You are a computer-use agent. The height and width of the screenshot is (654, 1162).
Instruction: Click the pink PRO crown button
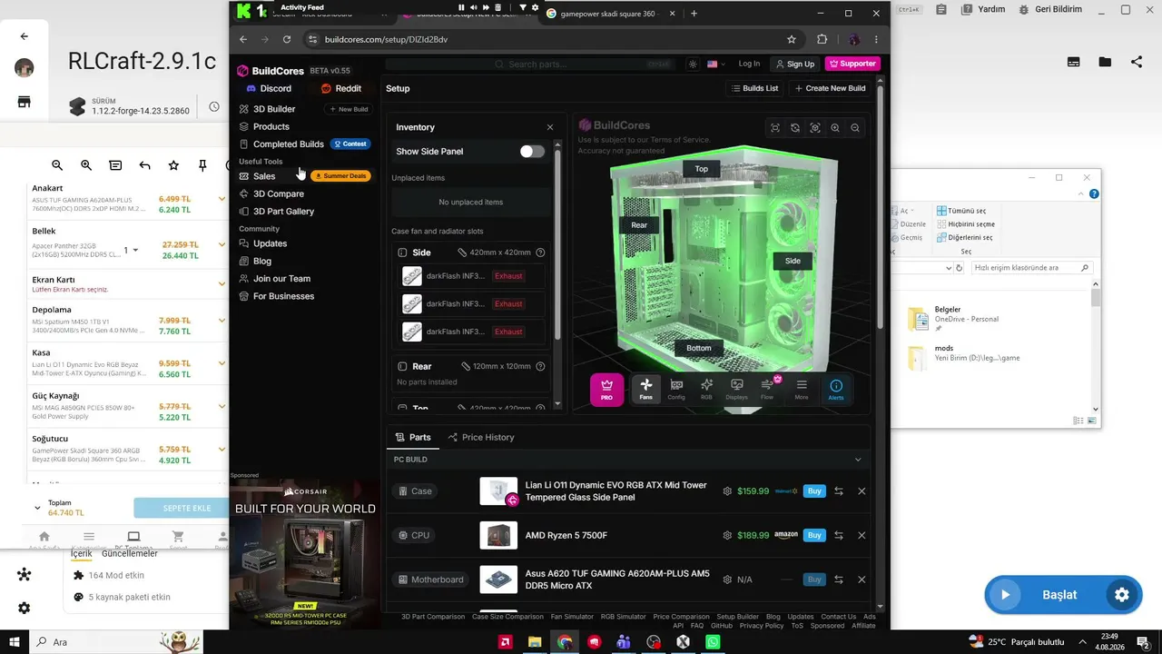607,389
